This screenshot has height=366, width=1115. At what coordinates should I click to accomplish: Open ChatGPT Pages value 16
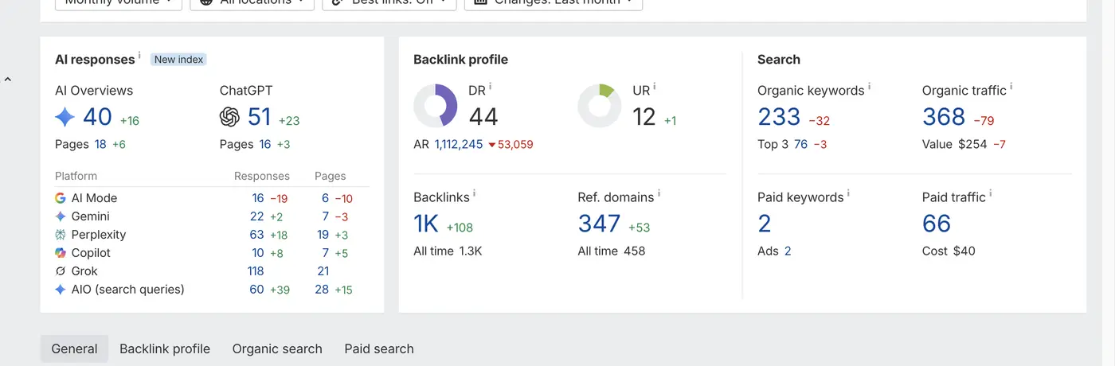click(x=265, y=144)
